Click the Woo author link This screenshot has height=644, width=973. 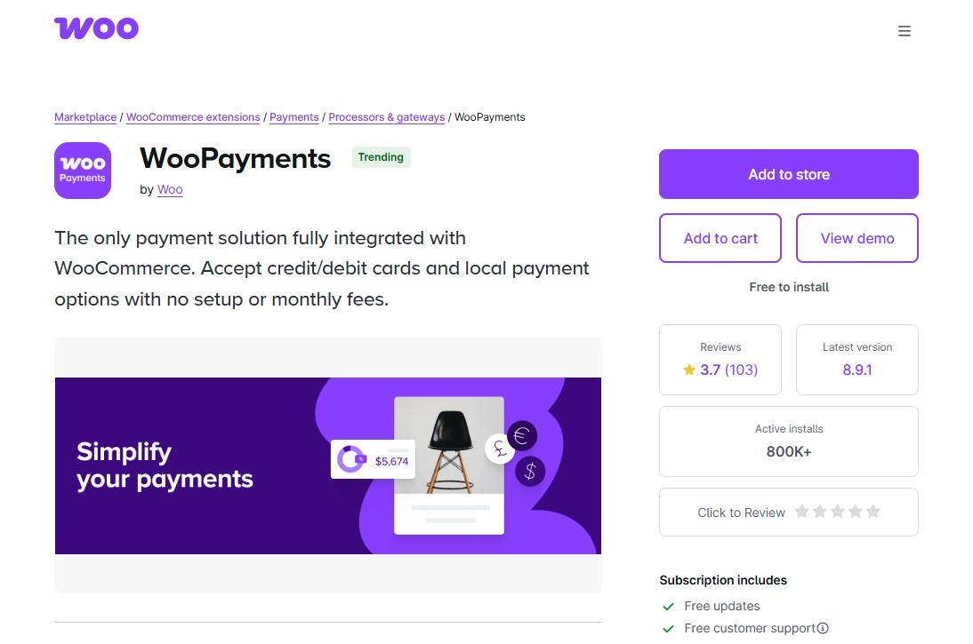coord(170,189)
